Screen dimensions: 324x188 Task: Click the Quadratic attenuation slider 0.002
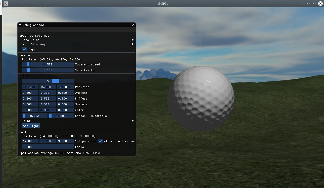(x=61, y=116)
